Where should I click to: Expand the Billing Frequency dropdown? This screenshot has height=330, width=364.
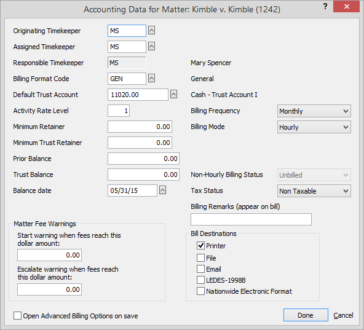[314, 111]
